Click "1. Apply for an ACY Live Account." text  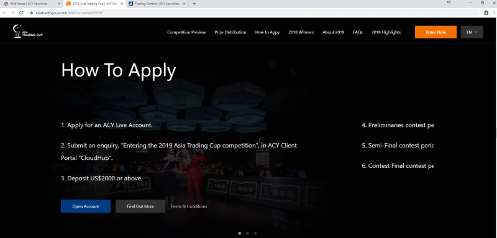point(107,125)
